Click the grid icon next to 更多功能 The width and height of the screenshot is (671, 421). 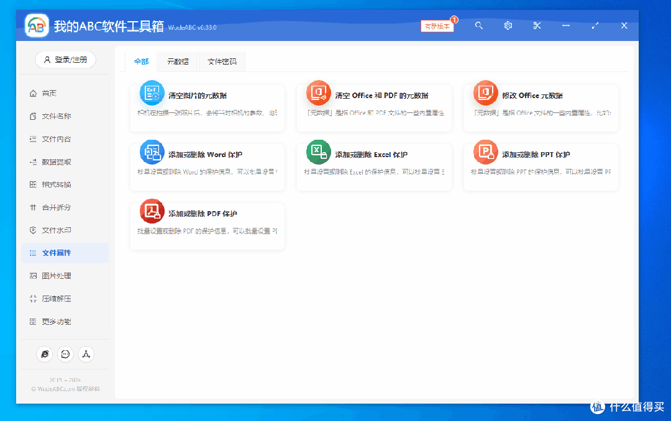(33, 321)
